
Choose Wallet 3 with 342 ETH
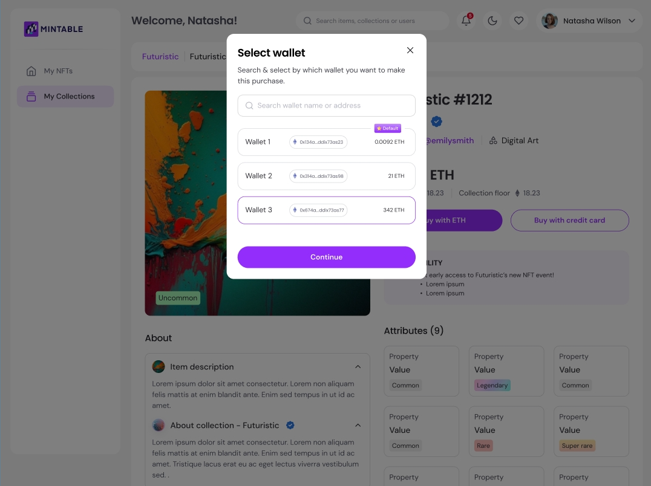pos(326,210)
